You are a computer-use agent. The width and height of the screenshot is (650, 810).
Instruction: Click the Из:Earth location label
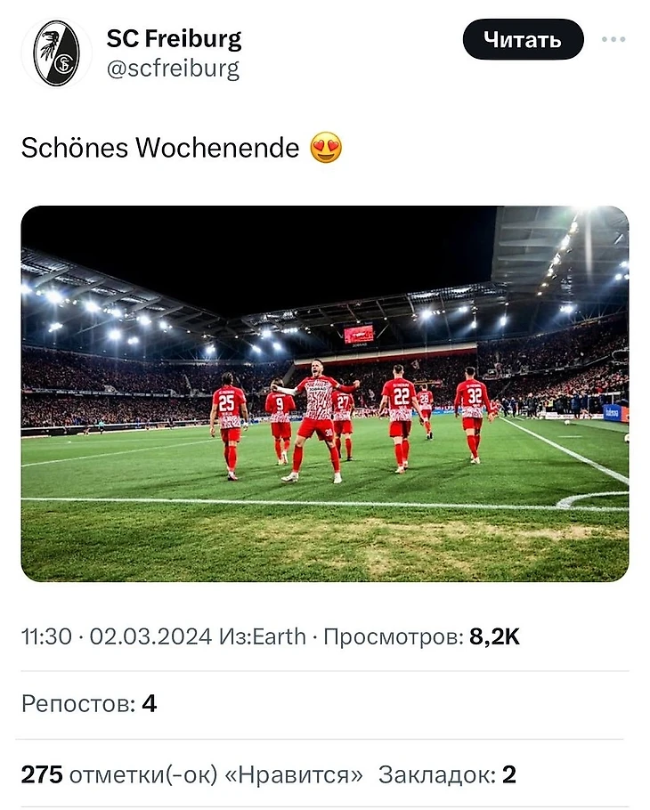(x=262, y=636)
